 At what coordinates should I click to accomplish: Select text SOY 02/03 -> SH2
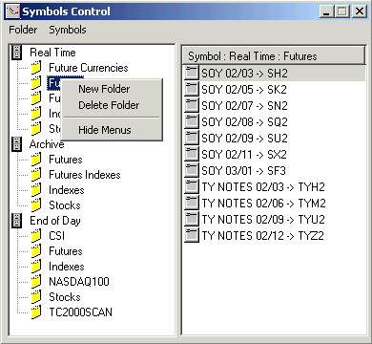pyautogui.click(x=244, y=74)
